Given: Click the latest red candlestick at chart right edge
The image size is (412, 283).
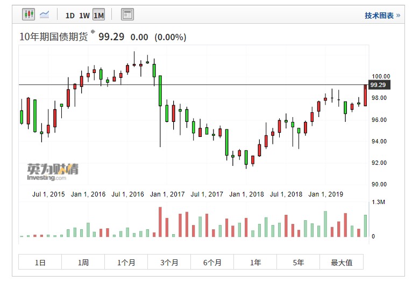Looking at the screenshot, I should [x=365, y=96].
